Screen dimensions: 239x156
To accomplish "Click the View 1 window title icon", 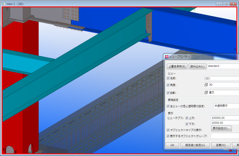I will [3, 3].
